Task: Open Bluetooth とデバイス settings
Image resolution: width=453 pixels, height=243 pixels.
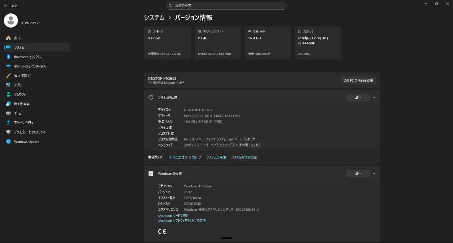Action: tap(36, 57)
